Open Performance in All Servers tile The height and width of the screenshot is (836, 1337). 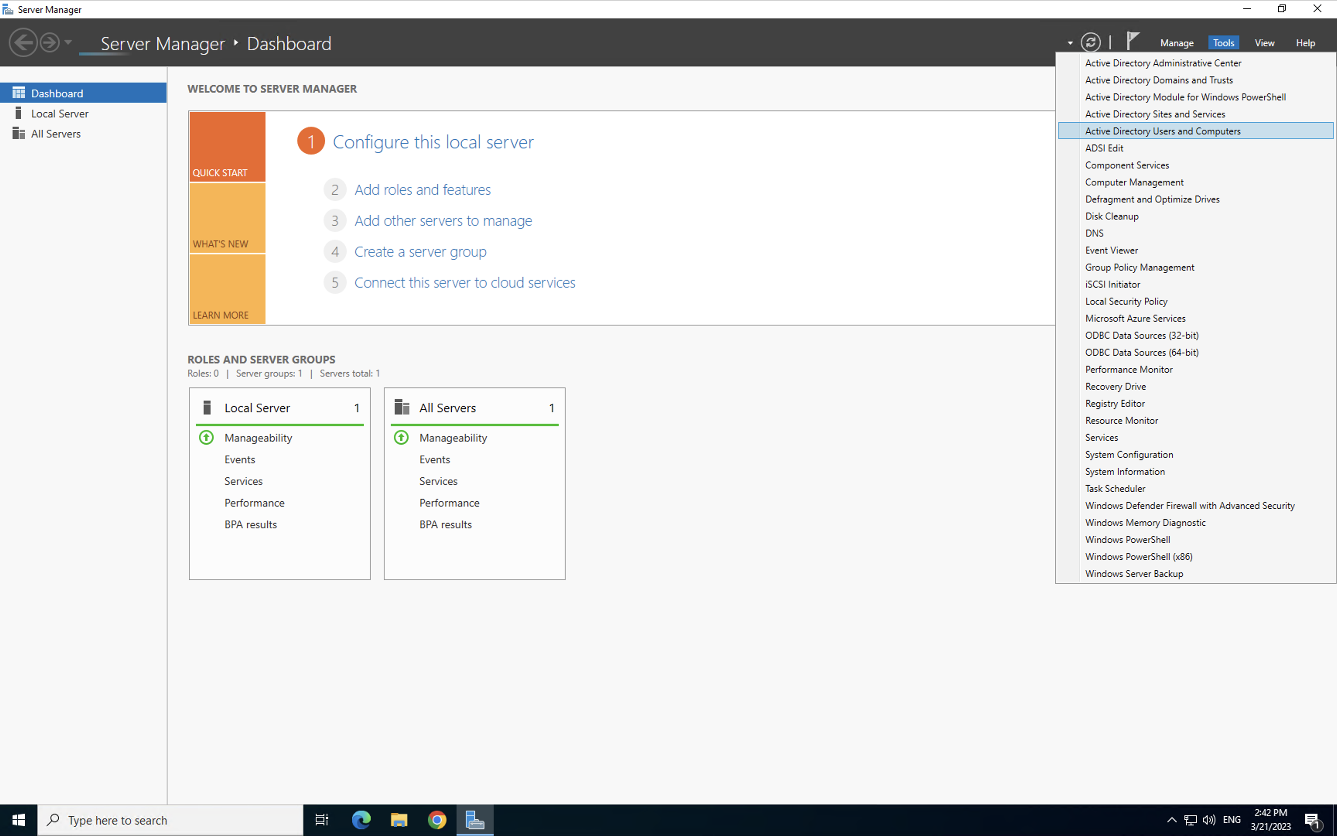click(449, 503)
